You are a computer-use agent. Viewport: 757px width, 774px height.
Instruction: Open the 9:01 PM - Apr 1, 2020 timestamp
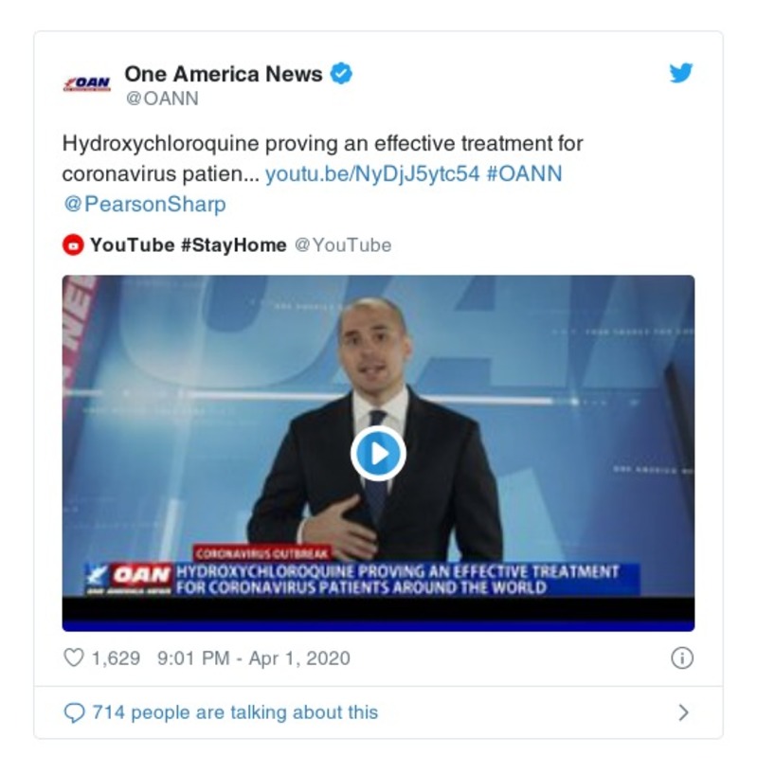pyautogui.click(x=254, y=658)
